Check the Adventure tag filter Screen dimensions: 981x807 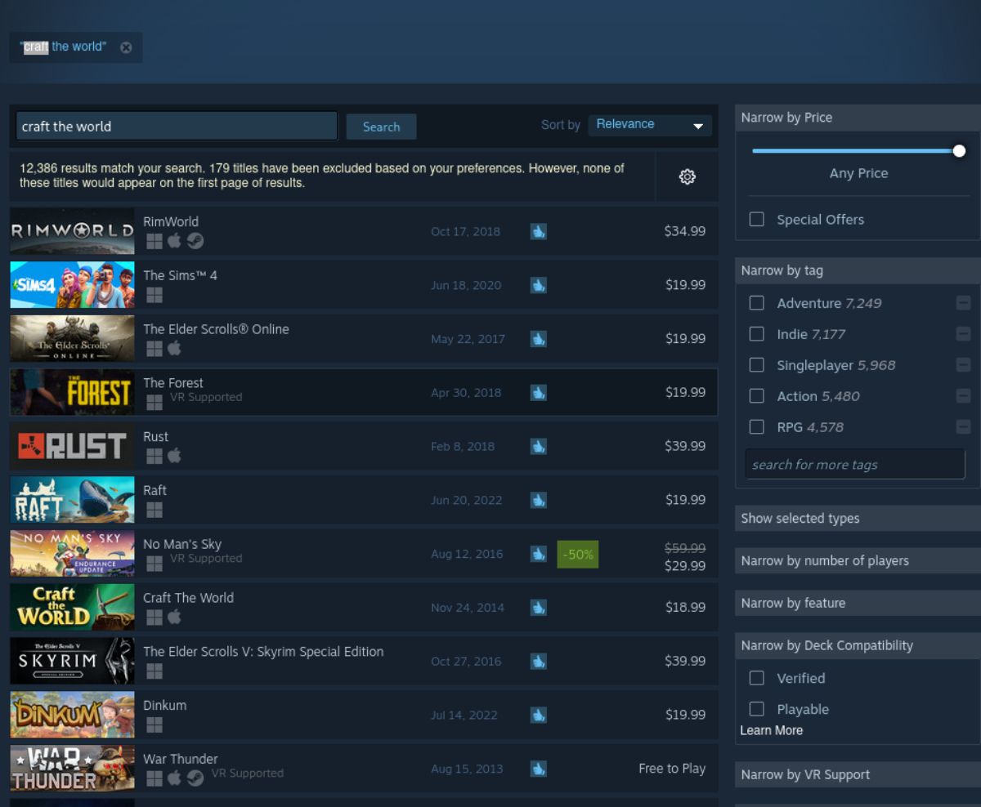[756, 303]
